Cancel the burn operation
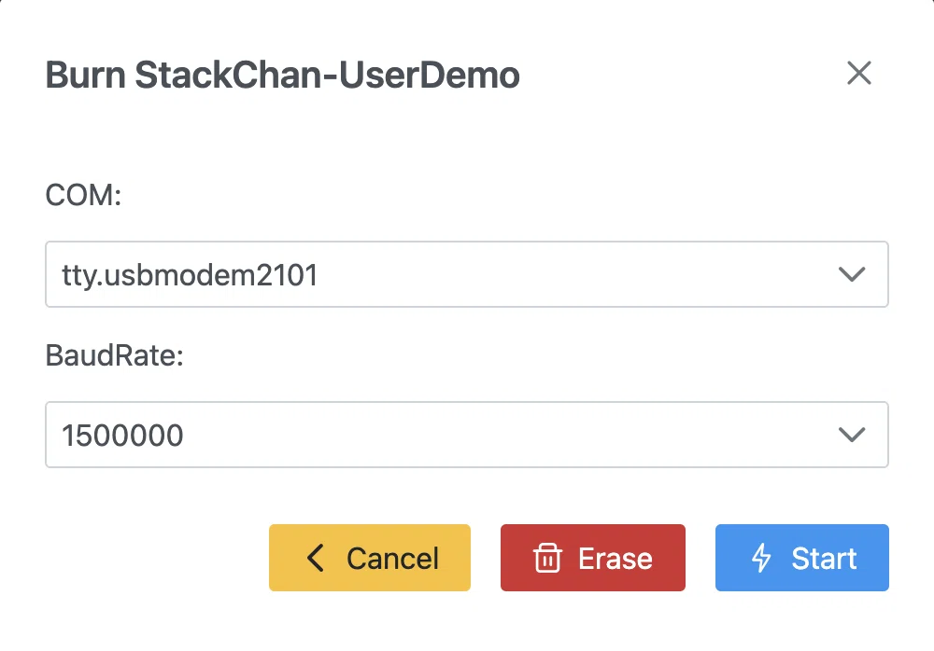 pos(369,558)
